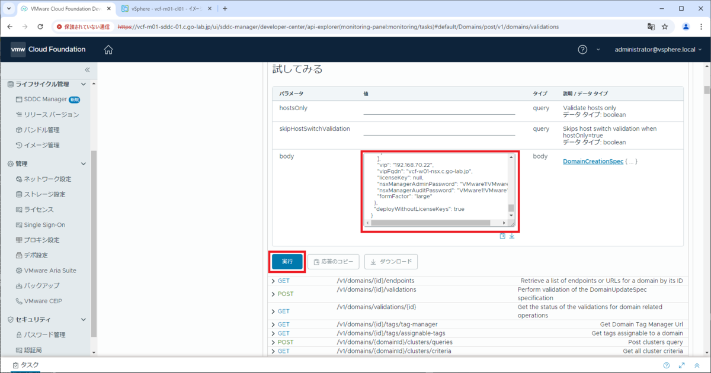The height and width of the screenshot is (373, 711).
Task: Open パスワード管理 in sidebar
Action: coord(40,335)
